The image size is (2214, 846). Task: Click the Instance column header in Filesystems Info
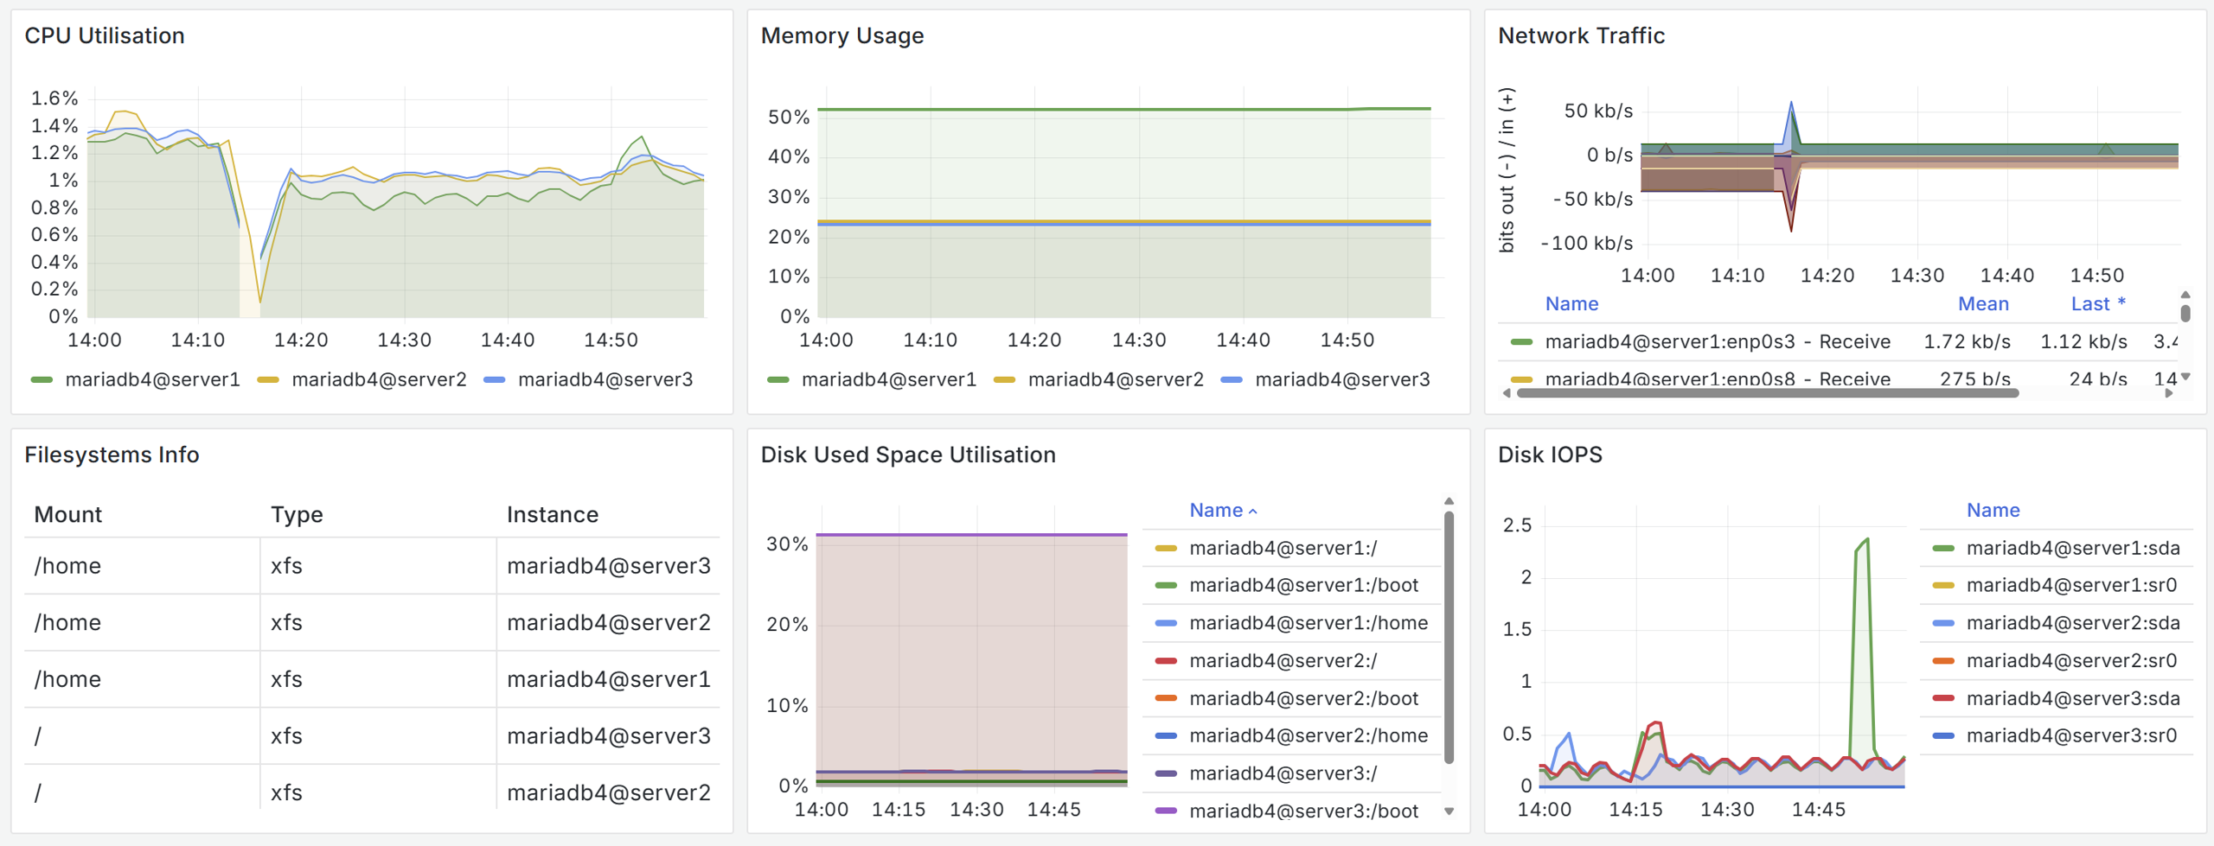(553, 514)
